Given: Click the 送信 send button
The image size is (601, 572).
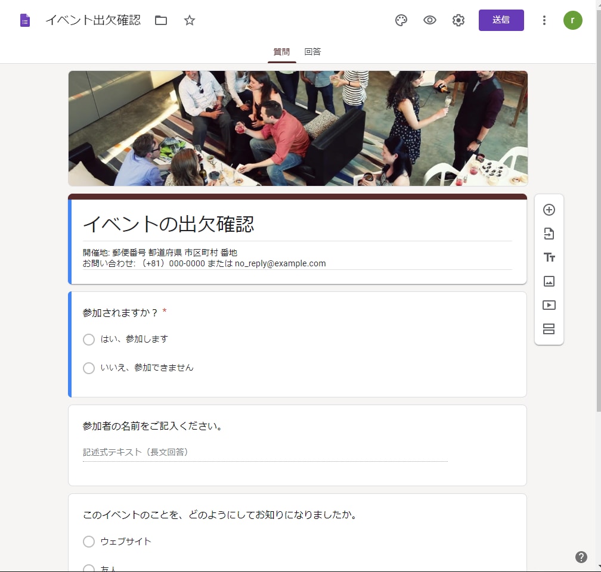Looking at the screenshot, I should coord(501,20).
